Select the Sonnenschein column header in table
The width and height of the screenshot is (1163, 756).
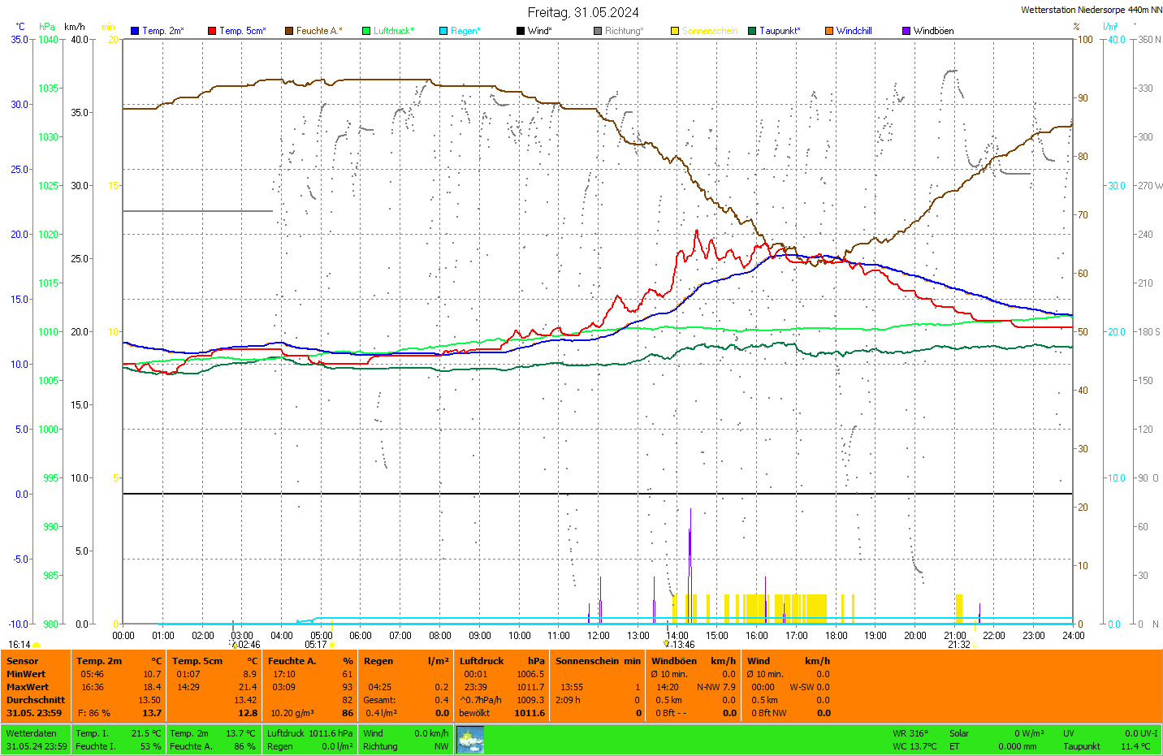coord(587,661)
